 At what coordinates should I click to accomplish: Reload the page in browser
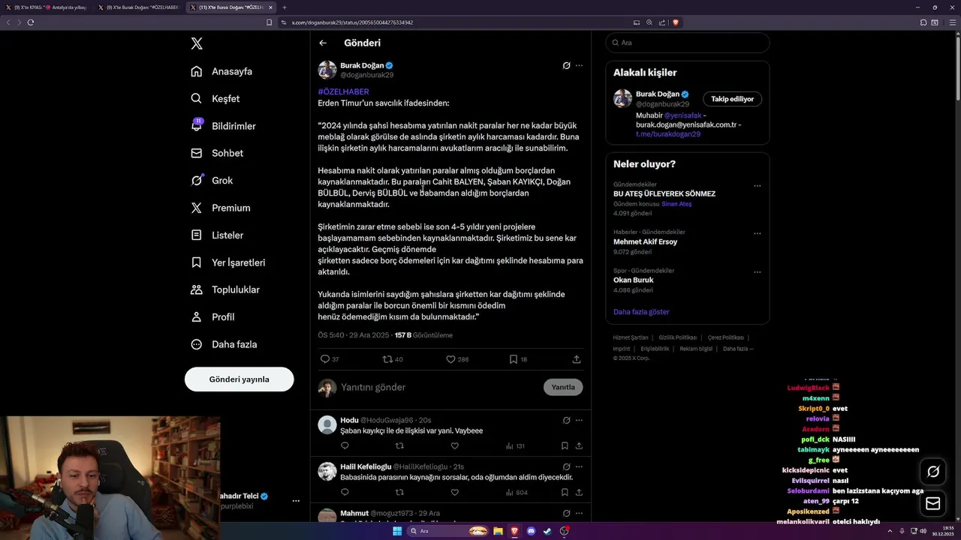(x=31, y=22)
